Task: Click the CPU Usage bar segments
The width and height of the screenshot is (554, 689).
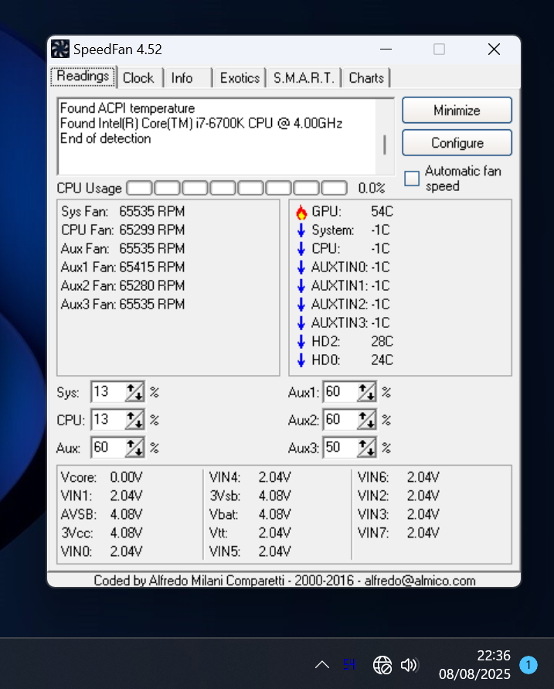Action: pyautogui.click(x=237, y=188)
